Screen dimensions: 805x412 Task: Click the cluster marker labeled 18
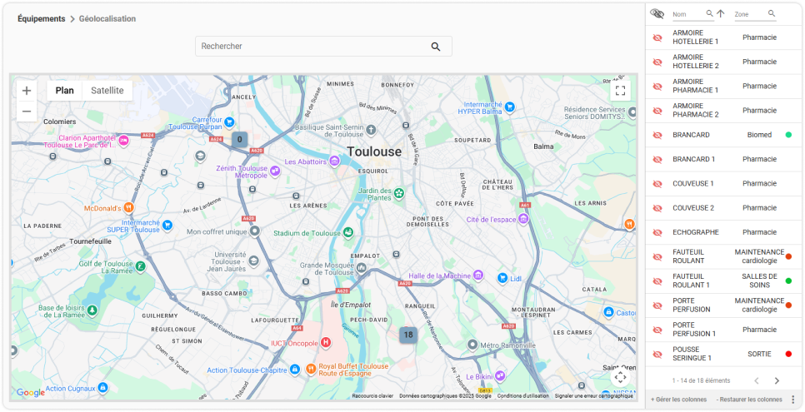(x=408, y=335)
